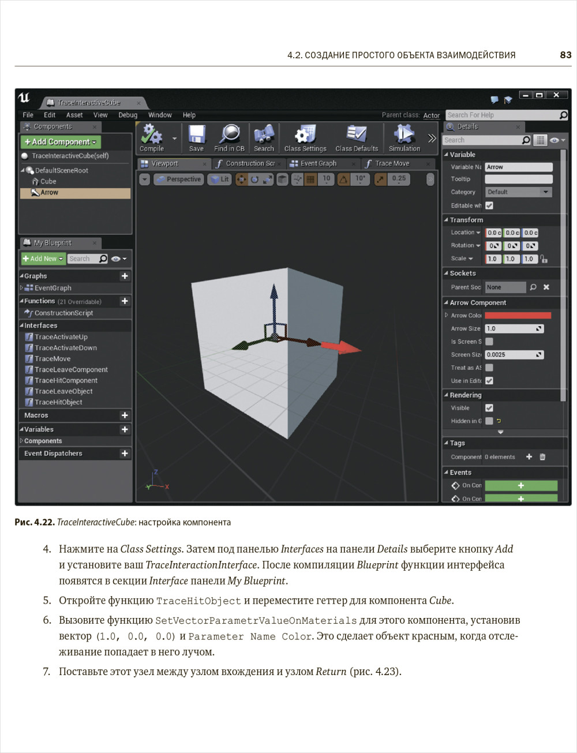The height and width of the screenshot is (753, 577).
Task: Add a new graph with the plus
Action: [125, 276]
